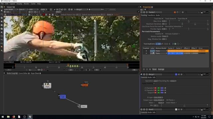Select the Read node thumbnail in graph
Image resolution: width=213 pixels, height=119 pixels.
click(x=47, y=86)
